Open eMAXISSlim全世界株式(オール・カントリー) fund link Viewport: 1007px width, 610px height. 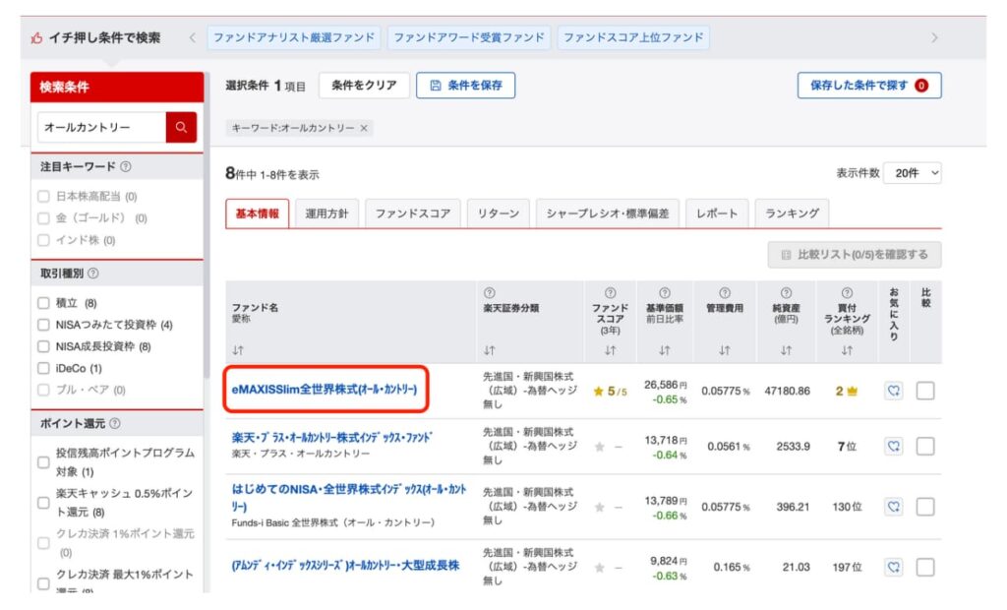(x=325, y=389)
